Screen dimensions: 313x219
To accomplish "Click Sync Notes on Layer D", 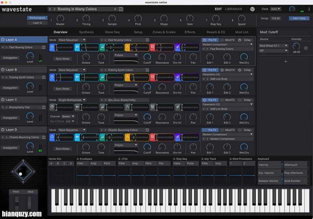I will pos(63,149).
